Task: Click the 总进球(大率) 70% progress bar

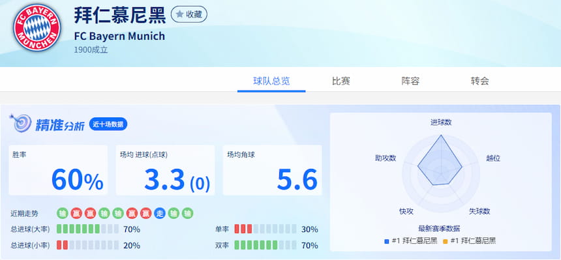Action: tap(87, 229)
